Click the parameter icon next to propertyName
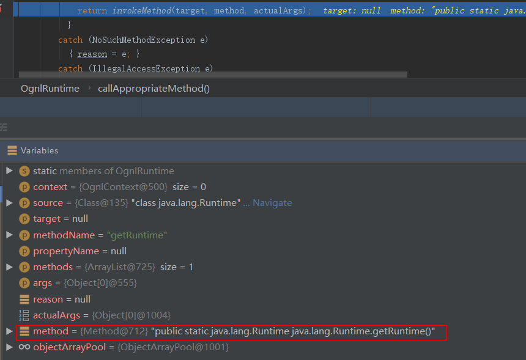This screenshot has height=360, width=526. [24, 251]
